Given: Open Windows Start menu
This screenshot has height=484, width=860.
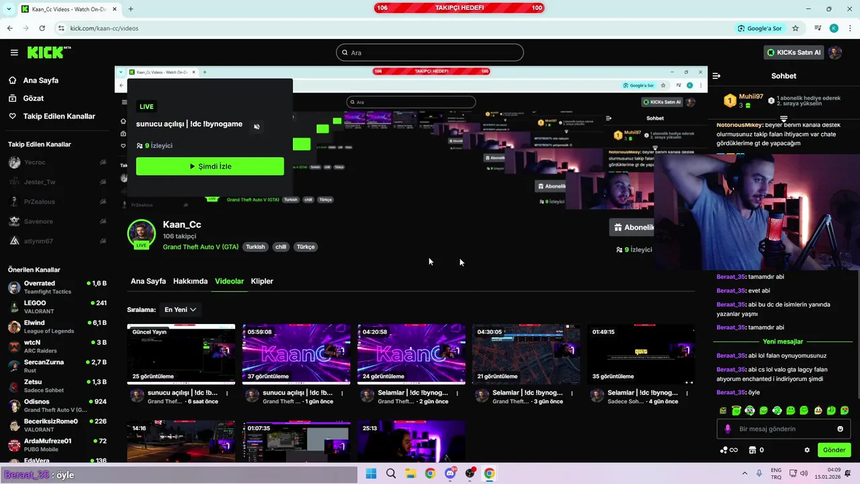Looking at the screenshot, I should click(x=371, y=474).
